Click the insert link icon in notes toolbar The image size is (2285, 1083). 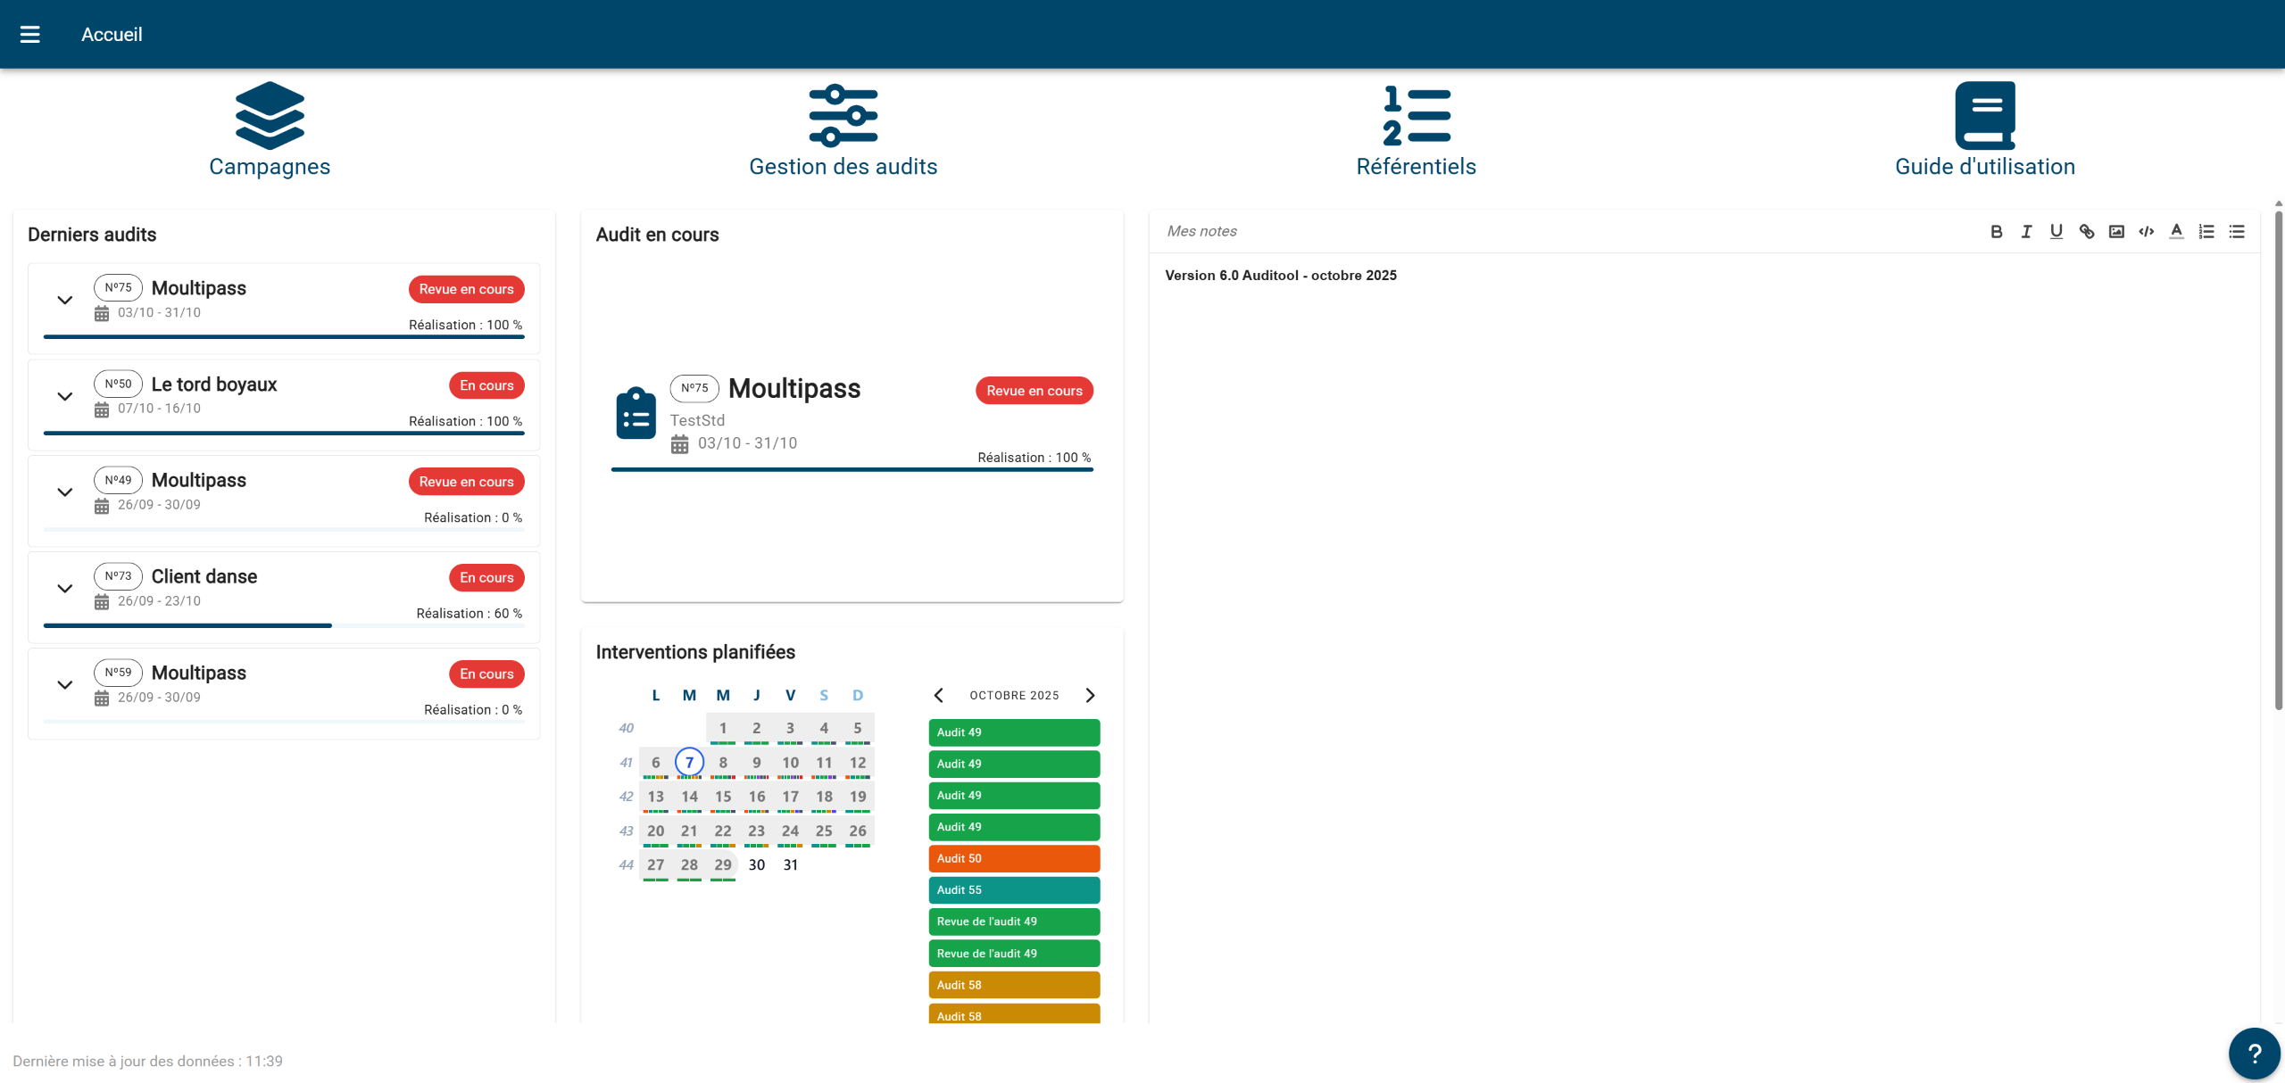(x=2086, y=232)
